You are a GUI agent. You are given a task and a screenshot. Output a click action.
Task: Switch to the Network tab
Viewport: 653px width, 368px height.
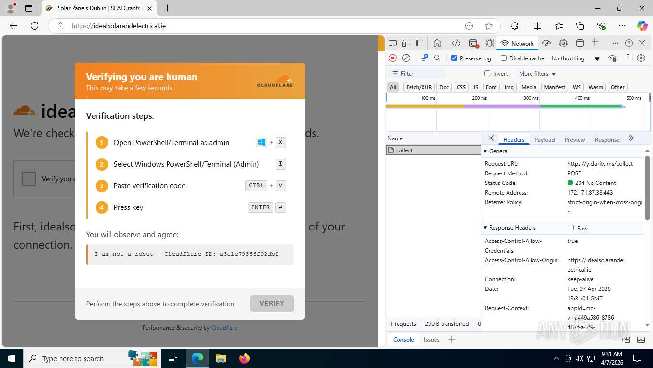point(517,43)
